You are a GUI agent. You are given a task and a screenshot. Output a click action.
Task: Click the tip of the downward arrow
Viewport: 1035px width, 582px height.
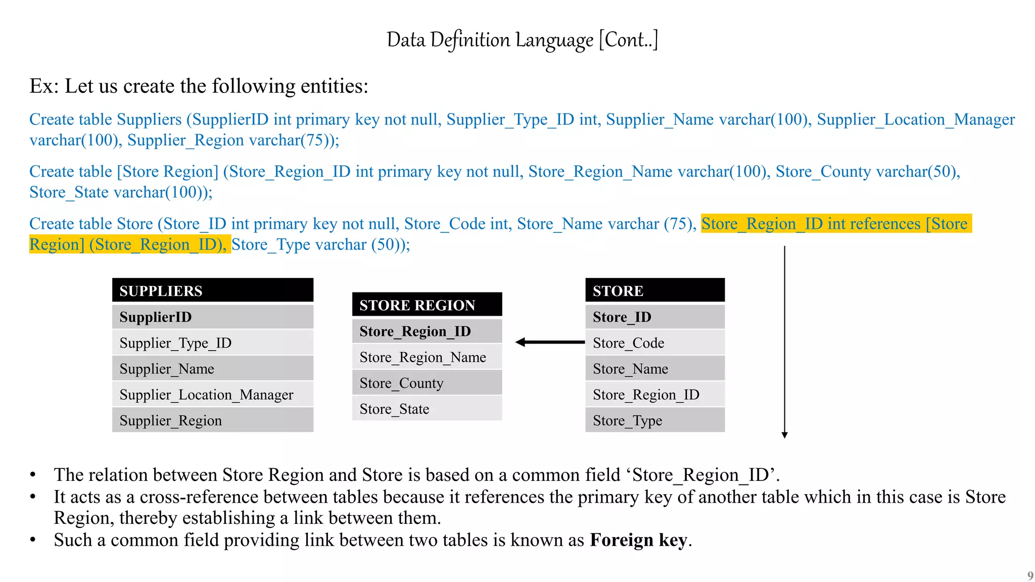tap(784, 435)
